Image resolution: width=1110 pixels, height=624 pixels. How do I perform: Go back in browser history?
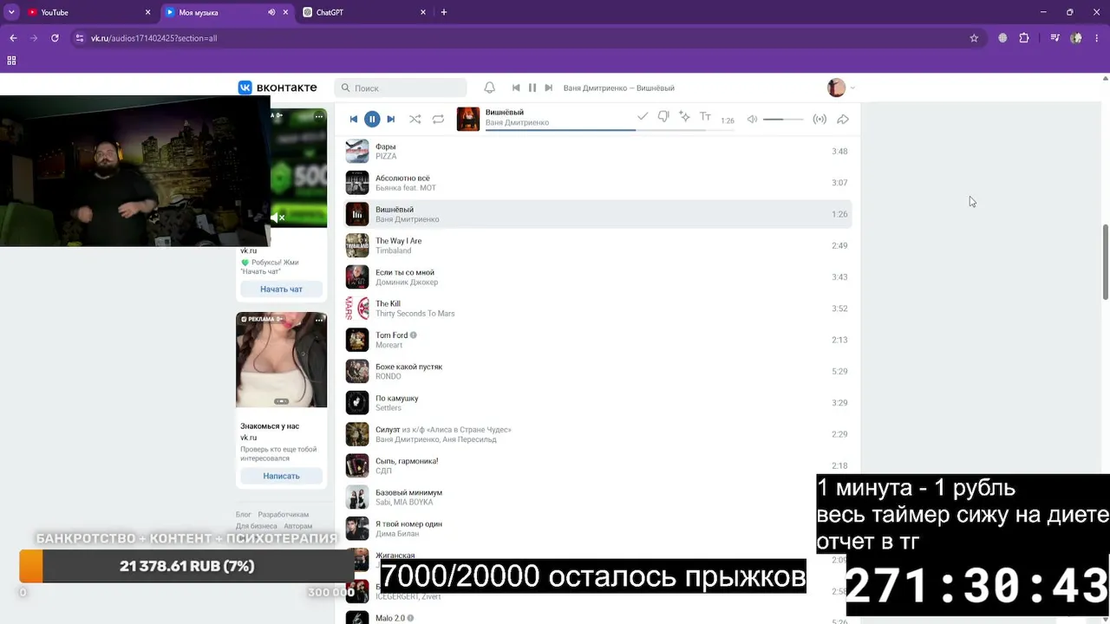pyautogui.click(x=13, y=38)
